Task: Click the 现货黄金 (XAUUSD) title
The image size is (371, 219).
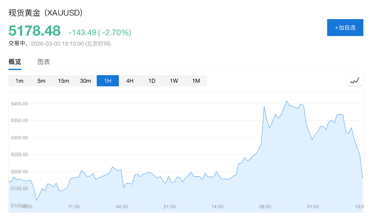Action: click(46, 13)
